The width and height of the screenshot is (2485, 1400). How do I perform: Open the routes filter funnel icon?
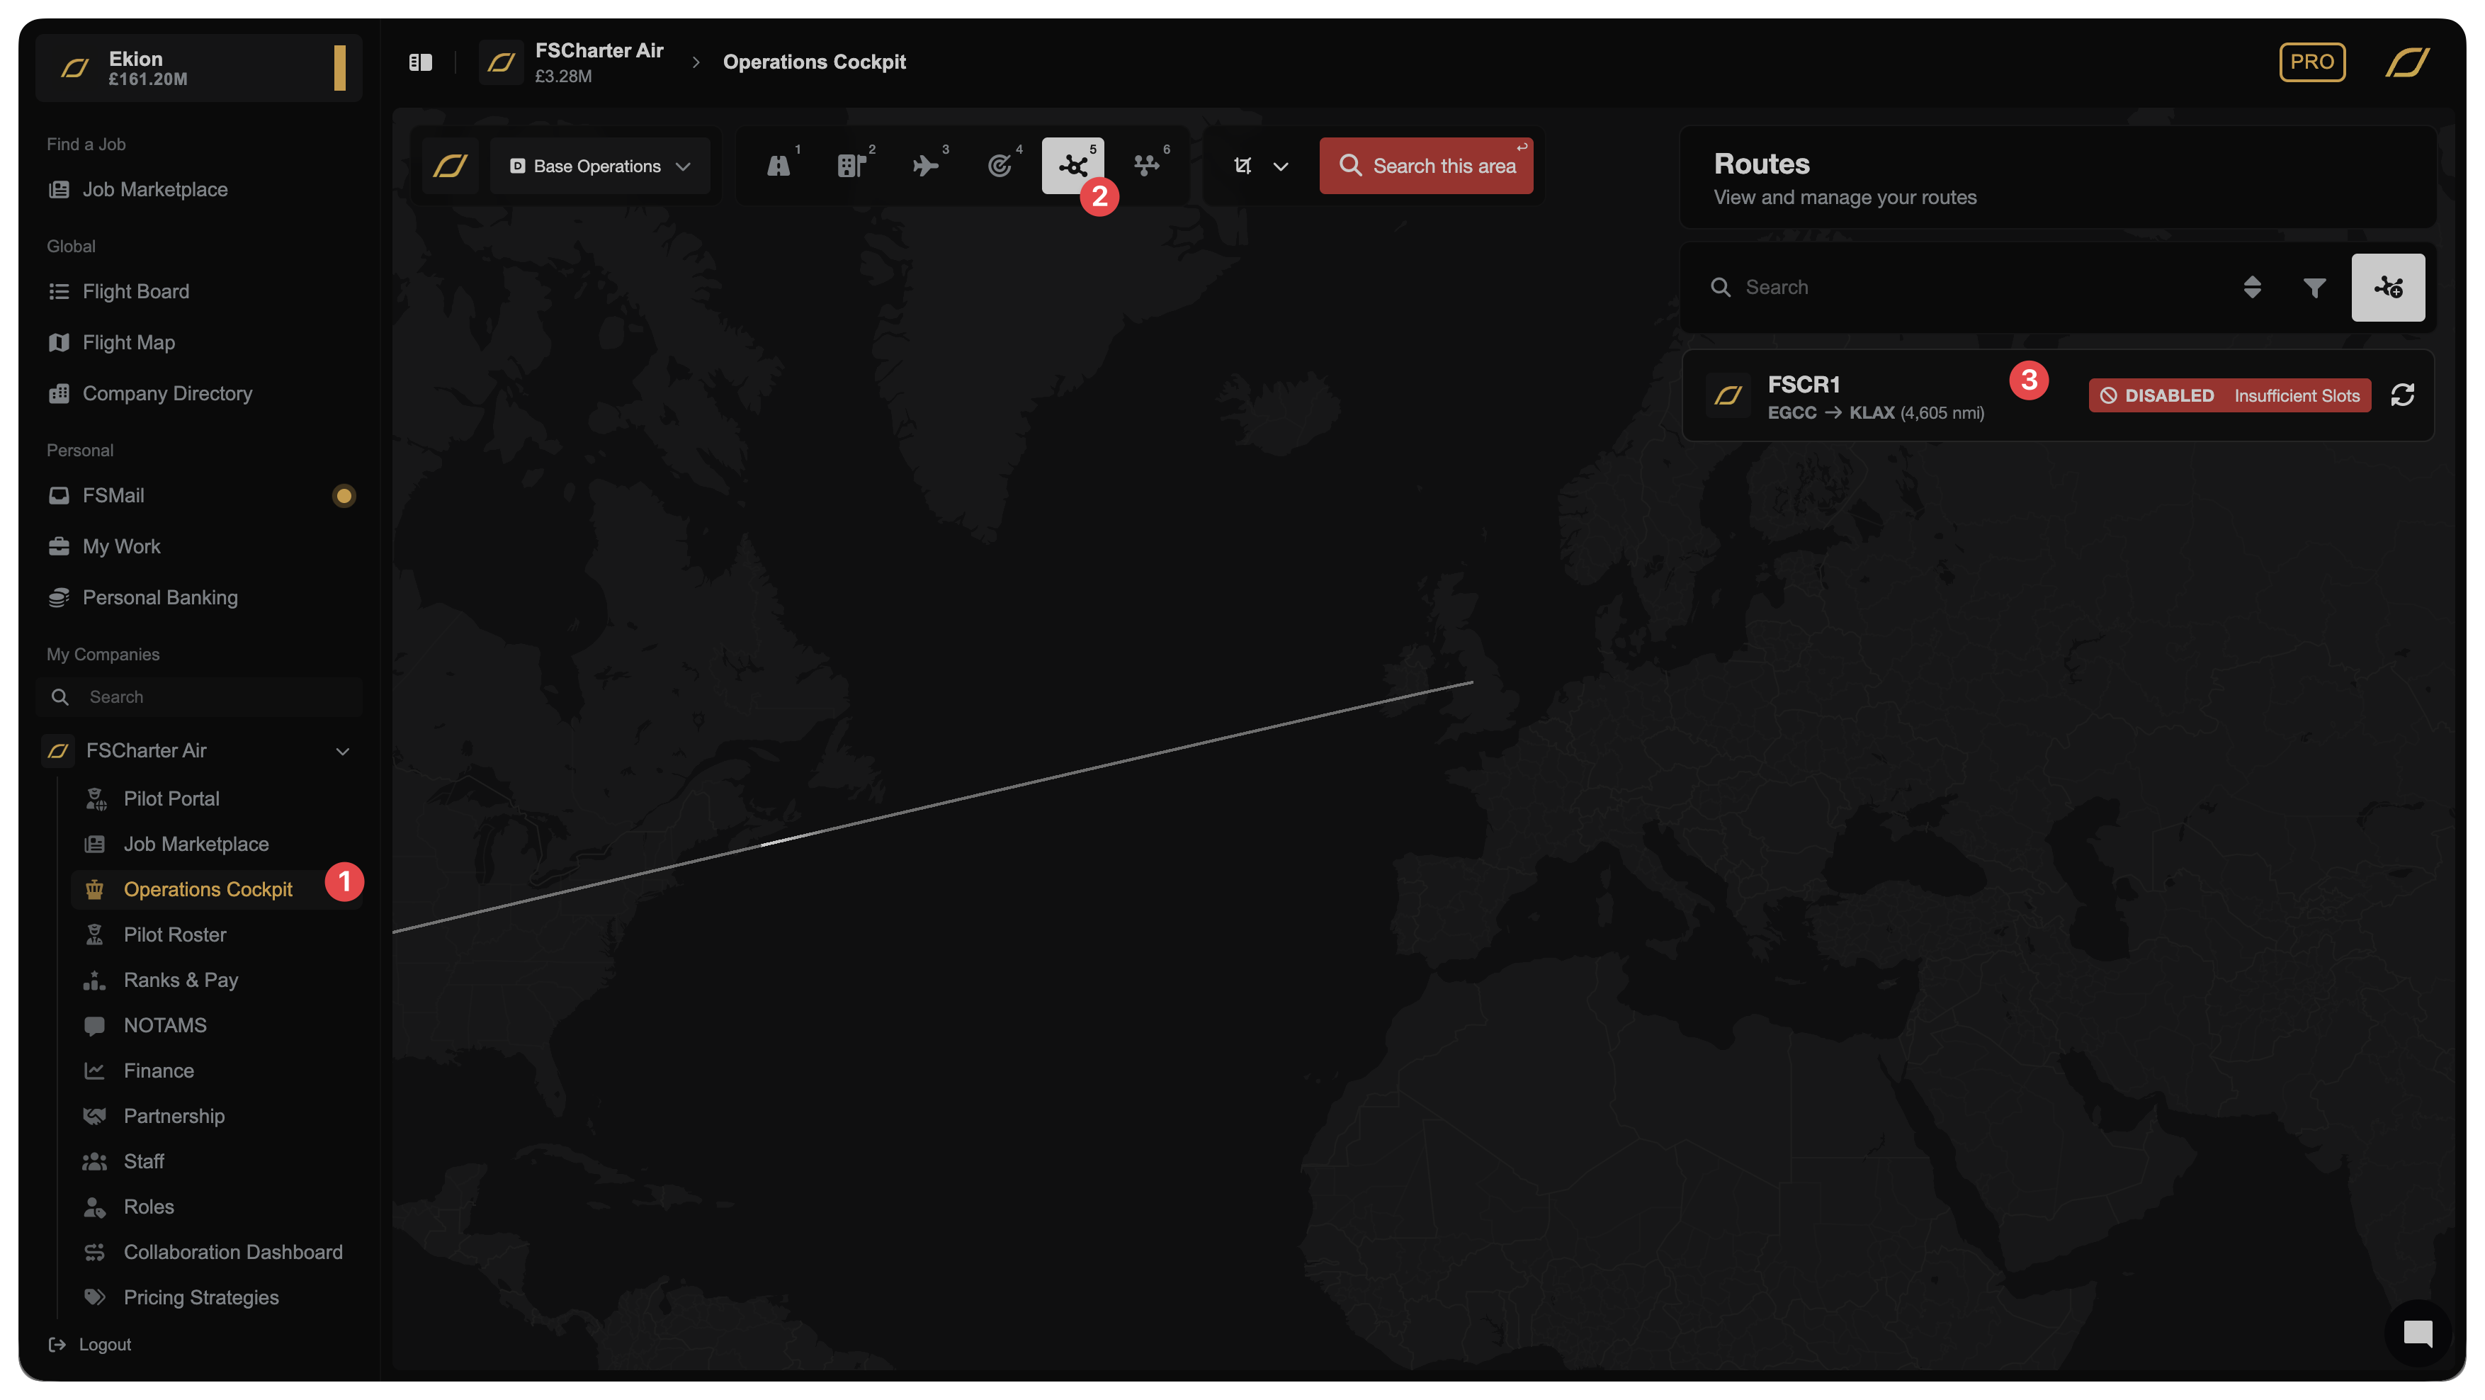pos(2314,288)
